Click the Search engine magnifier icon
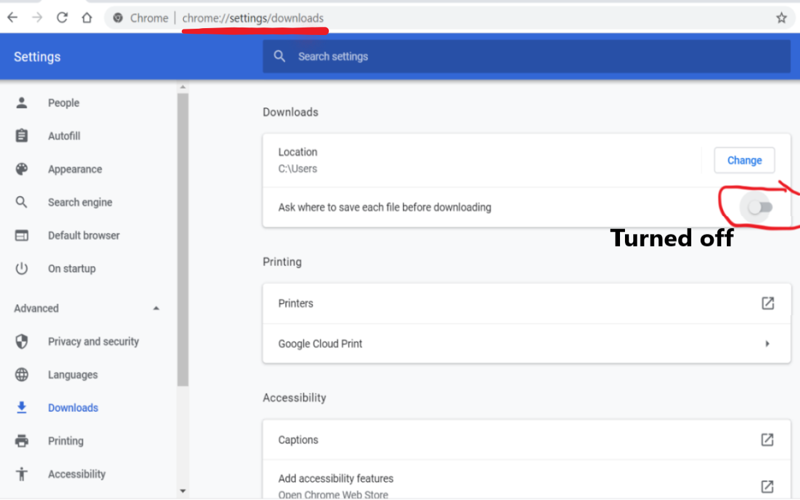Screen dimensions: 800x500 (x=22, y=202)
